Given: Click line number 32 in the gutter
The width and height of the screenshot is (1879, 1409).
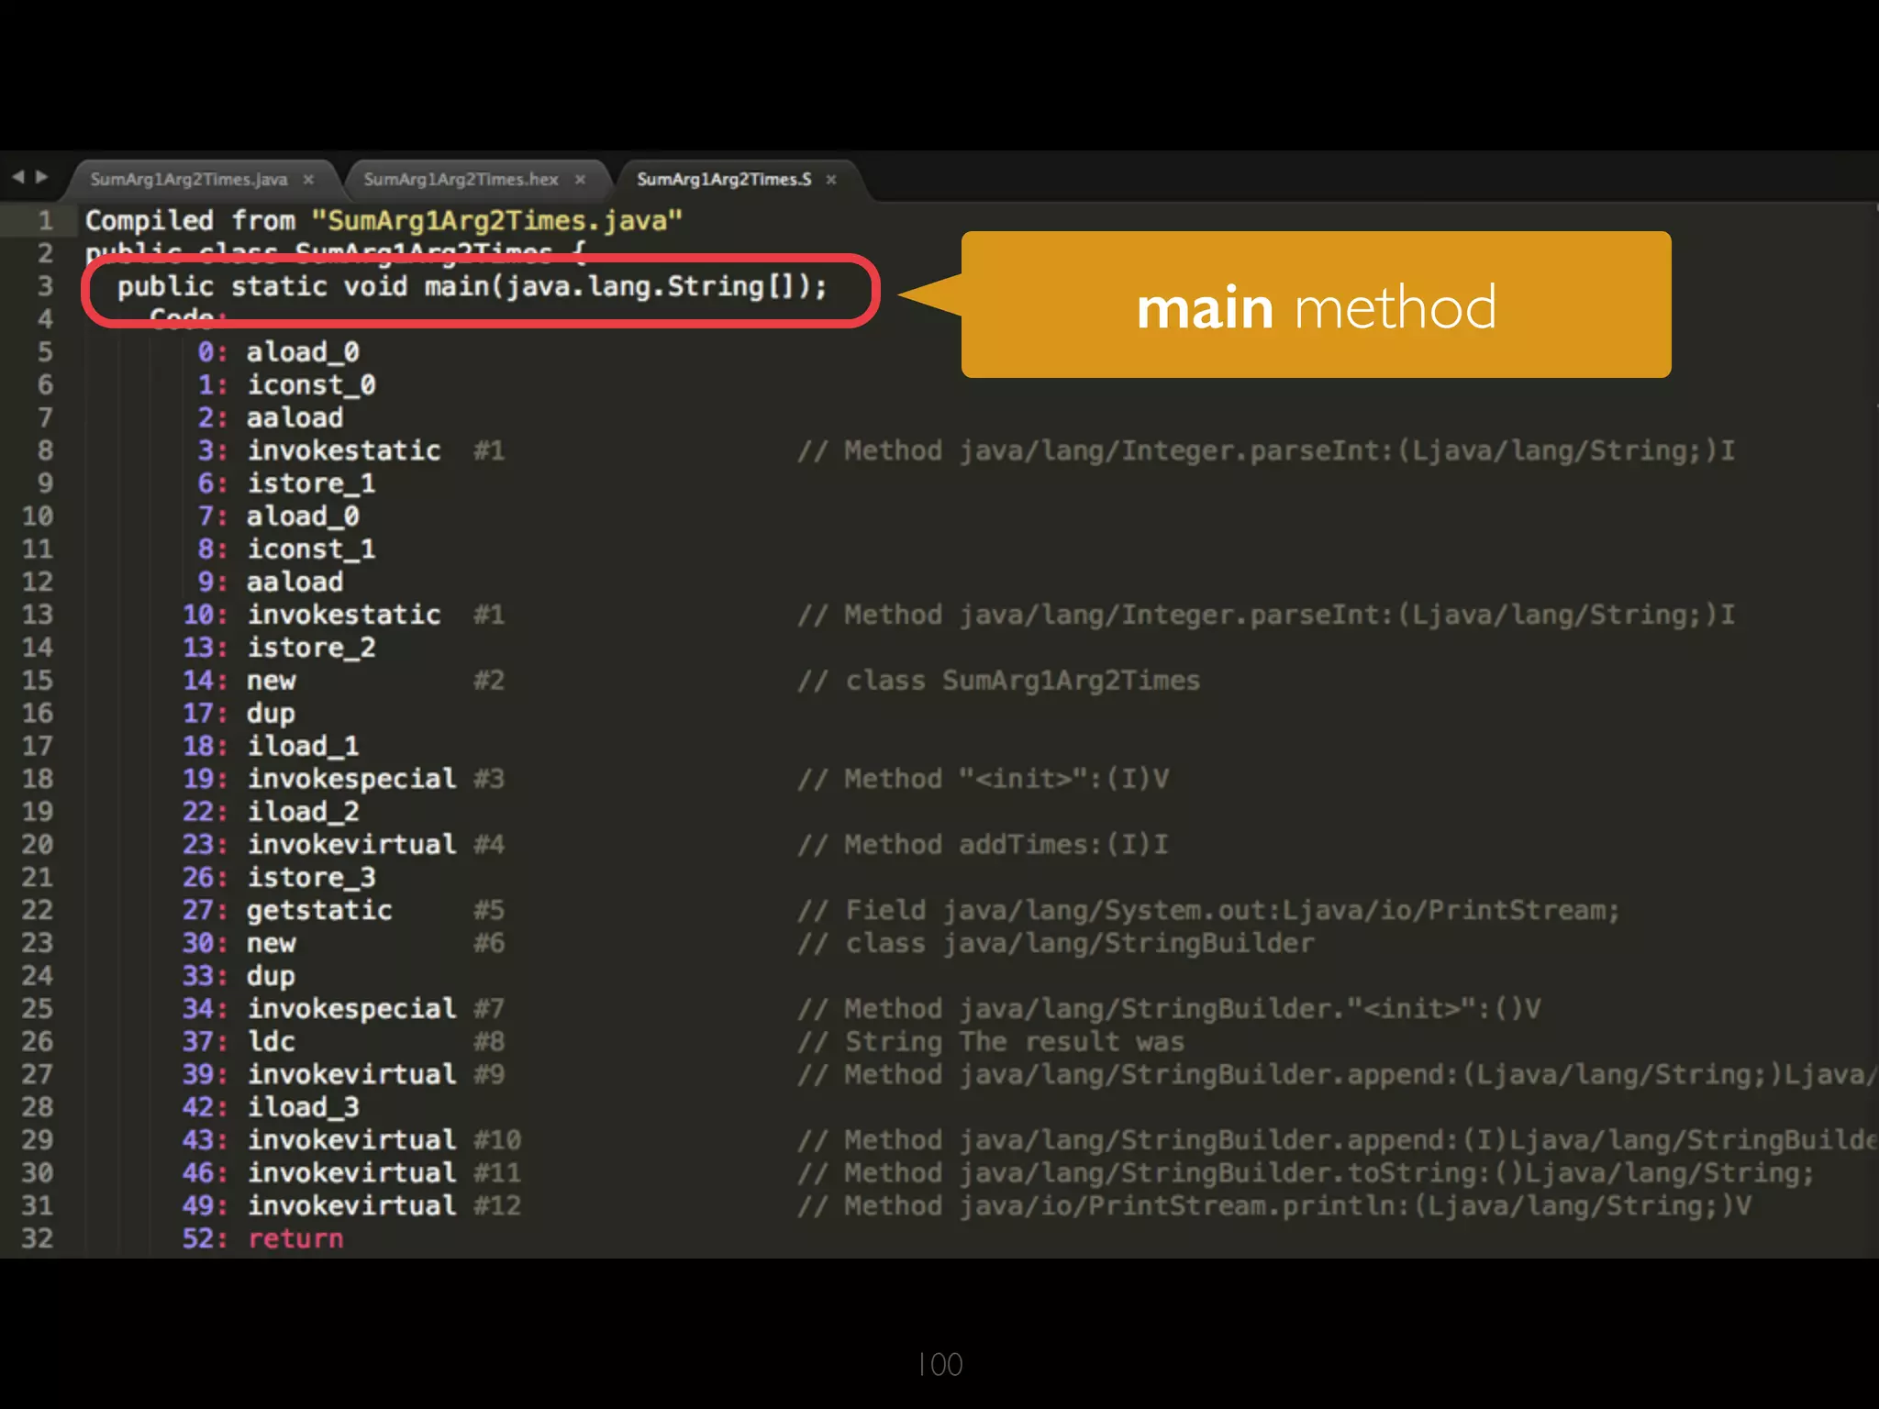Looking at the screenshot, I should point(38,1238).
